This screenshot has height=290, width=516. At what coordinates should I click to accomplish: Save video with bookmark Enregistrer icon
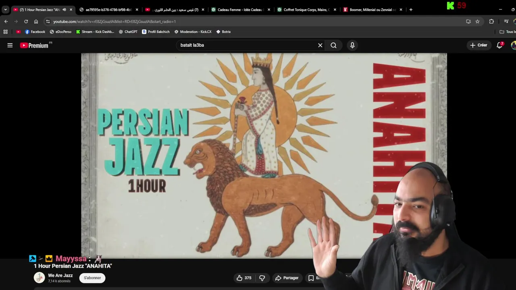tap(311, 278)
